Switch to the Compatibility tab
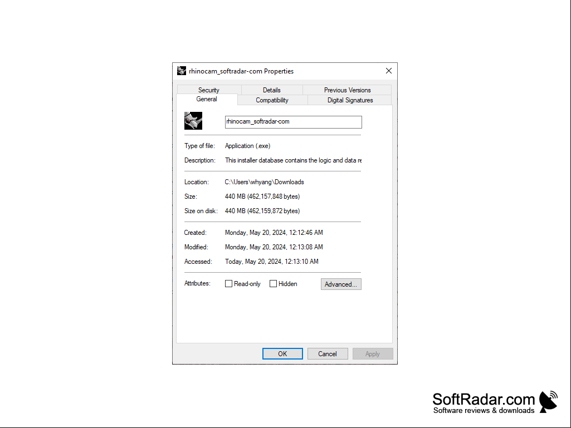The image size is (571, 428). coord(272,100)
